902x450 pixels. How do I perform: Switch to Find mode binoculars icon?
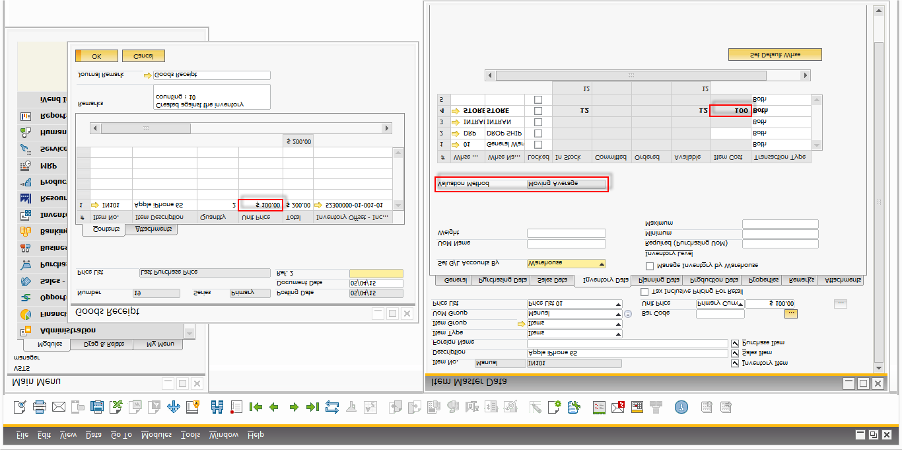(x=217, y=406)
